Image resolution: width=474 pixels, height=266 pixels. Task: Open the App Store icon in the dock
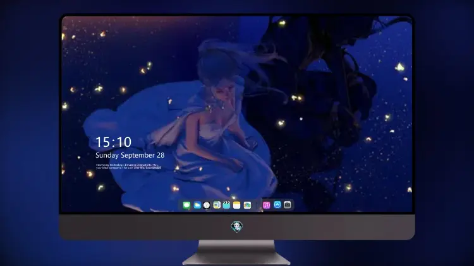point(277,205)
